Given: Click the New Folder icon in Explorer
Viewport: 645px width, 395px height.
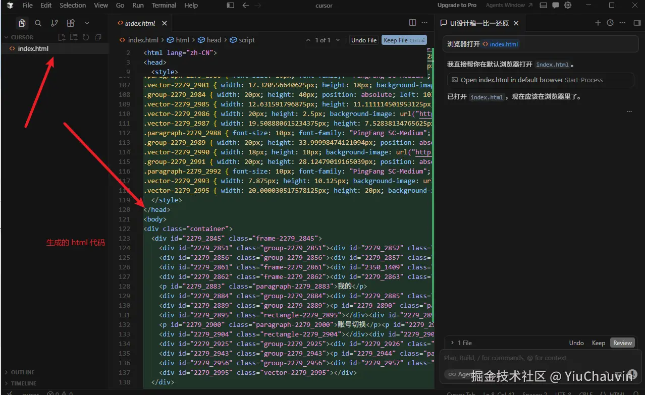Looking at the screenshot, I should 74,37.
